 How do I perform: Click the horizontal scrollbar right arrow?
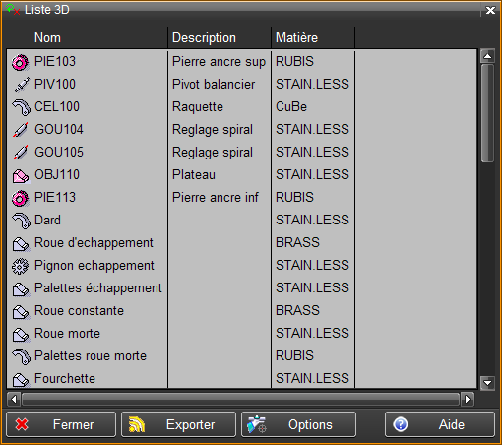click(x=468, y=400)
